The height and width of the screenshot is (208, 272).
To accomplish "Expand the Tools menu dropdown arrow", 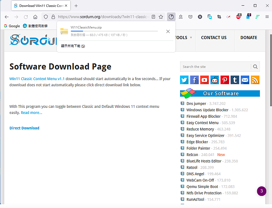I will coord(191,38).
